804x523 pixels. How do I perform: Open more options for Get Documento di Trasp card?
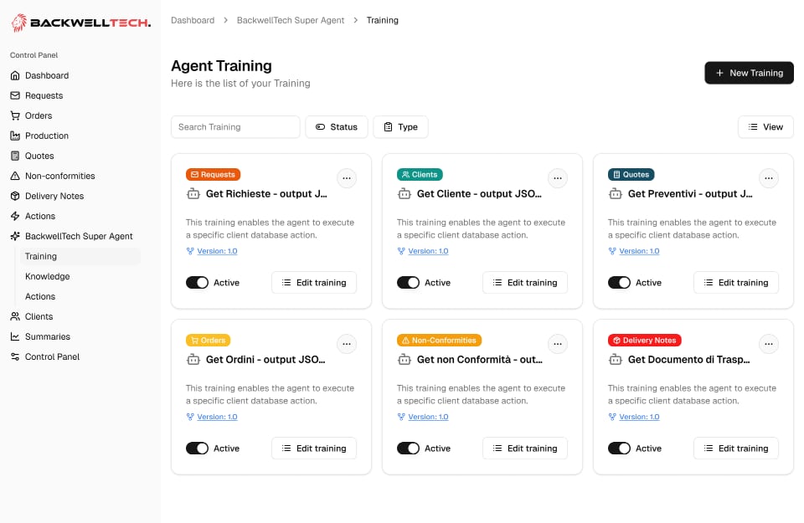[x=769, y=344]
